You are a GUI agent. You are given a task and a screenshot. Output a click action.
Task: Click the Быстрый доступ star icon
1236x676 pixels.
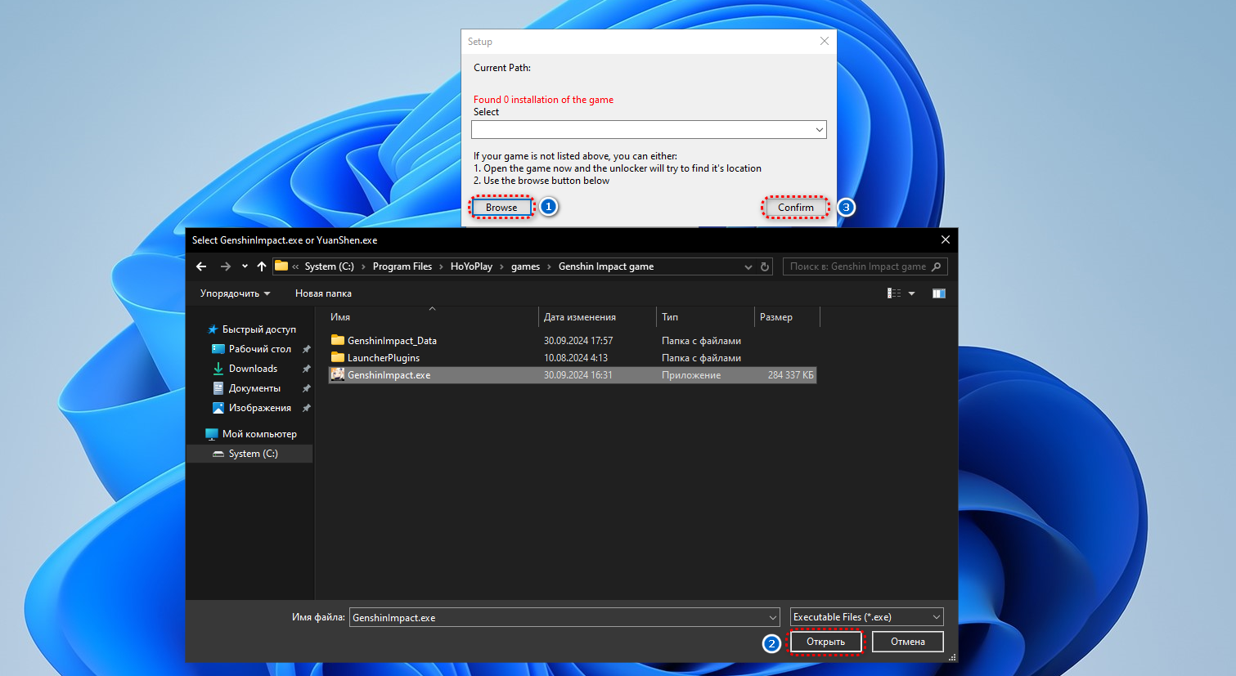pyautogui.click(x=213, y=329)
